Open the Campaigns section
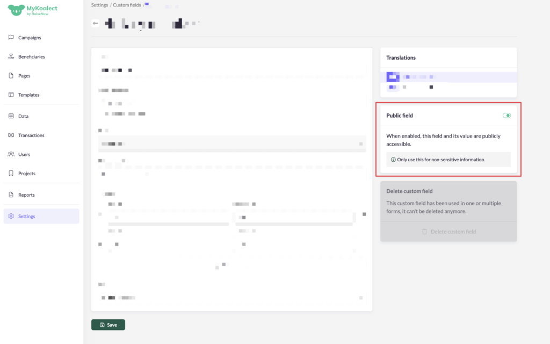The height and width of the screenshot is (344, 550). 30,38
